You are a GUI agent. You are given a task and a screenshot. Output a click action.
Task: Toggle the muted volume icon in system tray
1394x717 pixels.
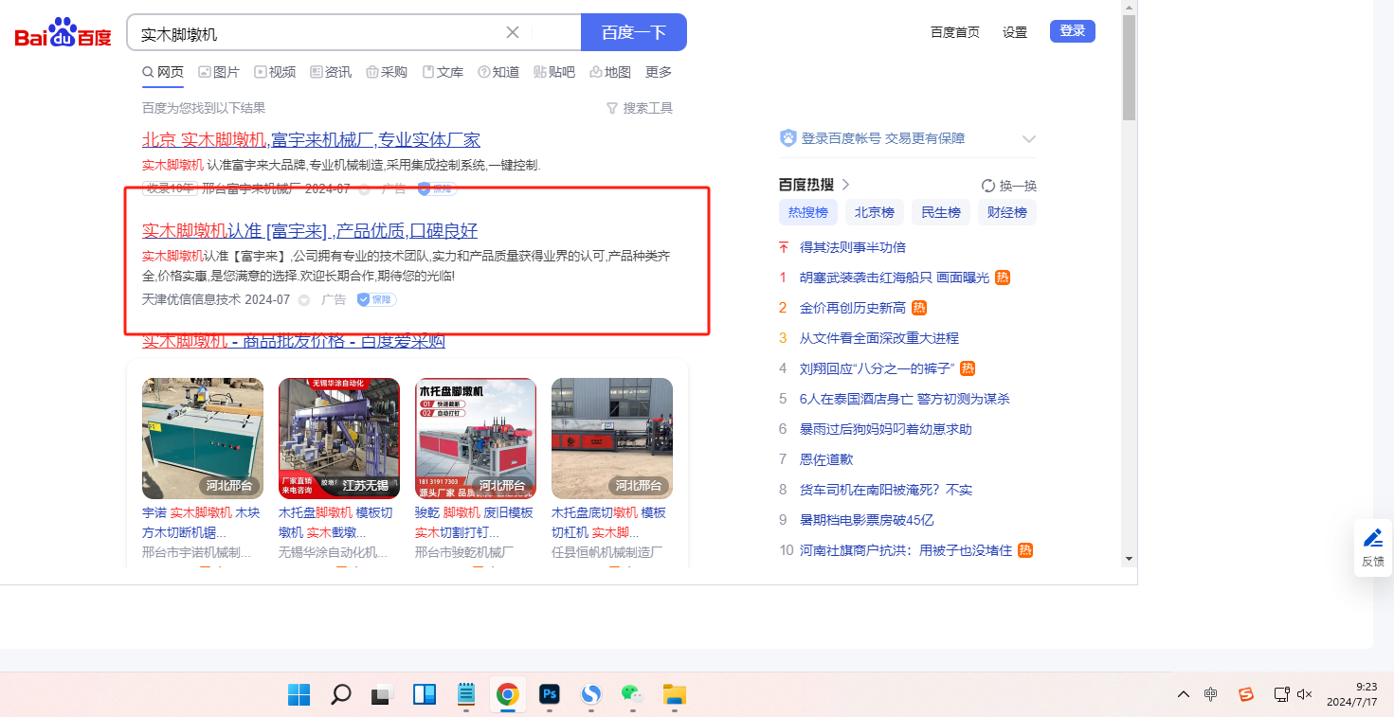1304,694
